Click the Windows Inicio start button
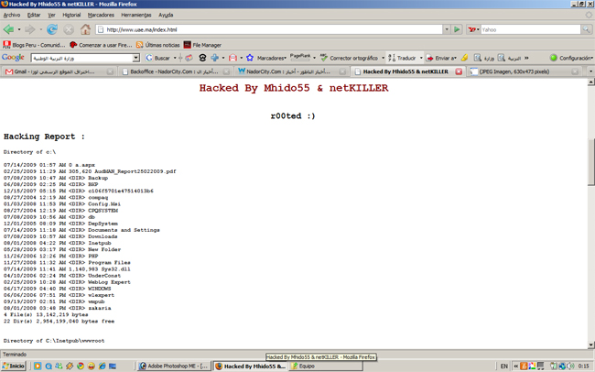Screen dimensions: 595x372 [x=14, y=366]
